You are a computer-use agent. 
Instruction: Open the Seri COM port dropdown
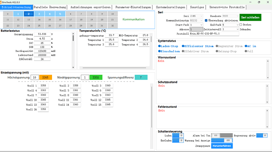point(196,16)
